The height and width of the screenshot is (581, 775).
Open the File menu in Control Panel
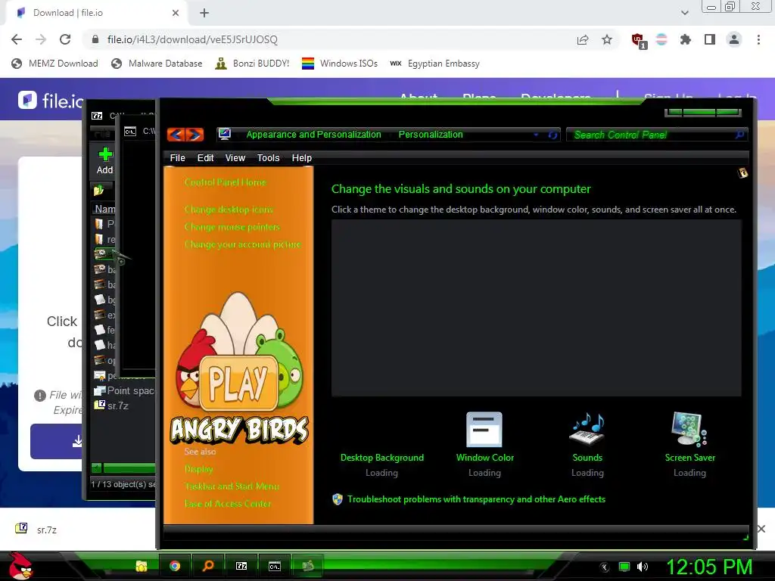(x=177, y=157)
